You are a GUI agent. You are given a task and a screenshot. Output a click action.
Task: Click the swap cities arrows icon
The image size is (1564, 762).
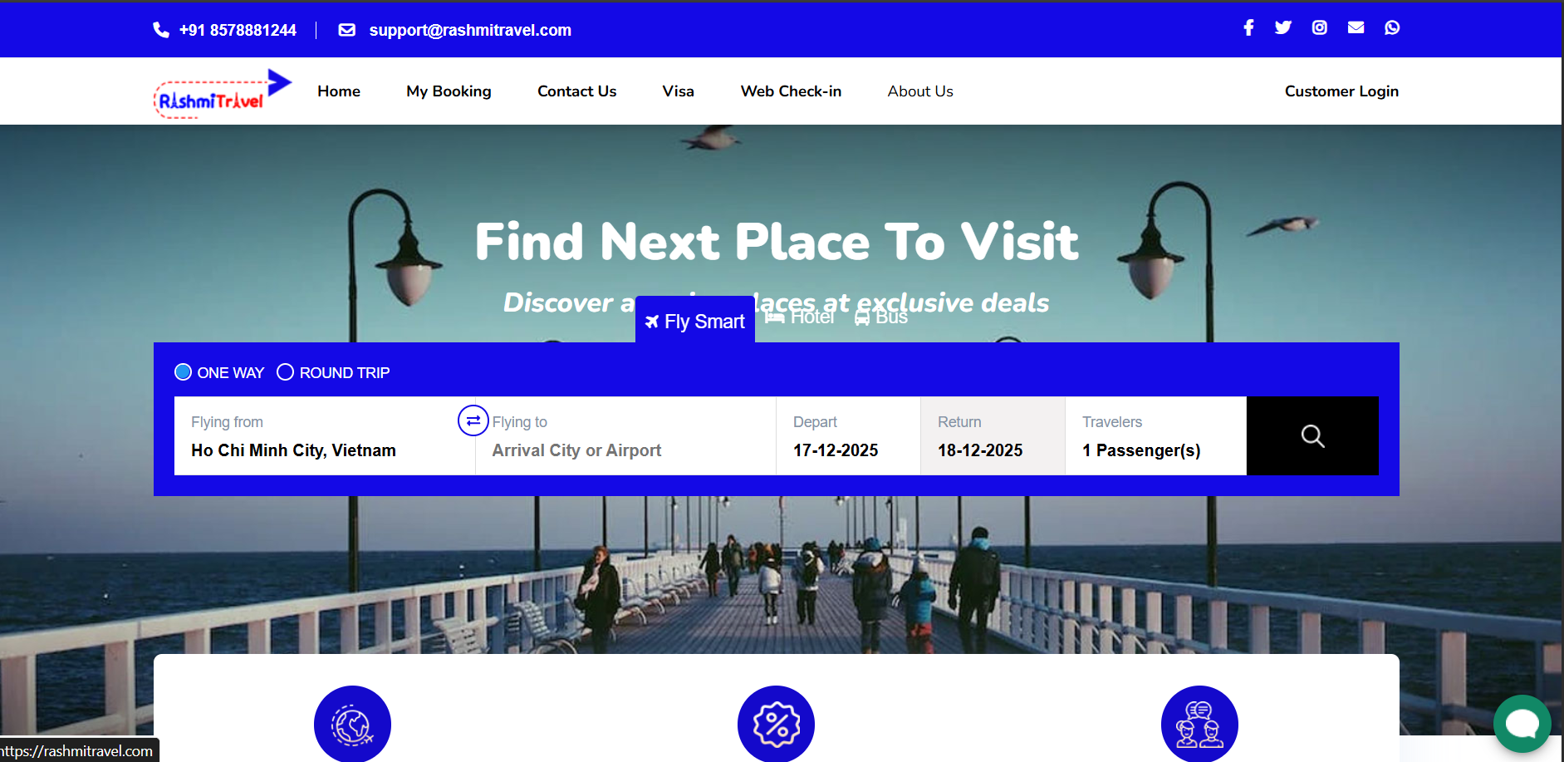coord(473,420)
